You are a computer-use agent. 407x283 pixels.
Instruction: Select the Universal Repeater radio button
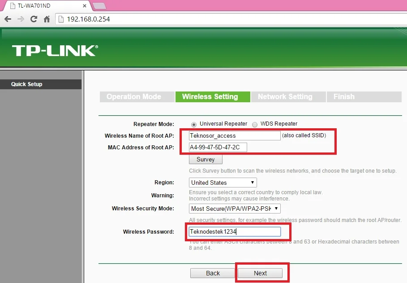pyautogui.click(x=194, y=124)
